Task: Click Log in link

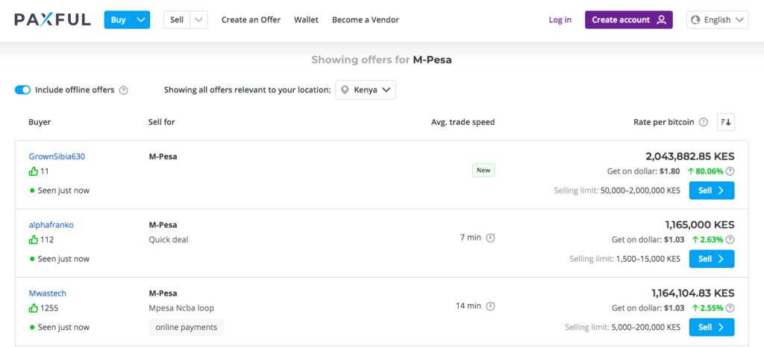Action: (560, 20)
